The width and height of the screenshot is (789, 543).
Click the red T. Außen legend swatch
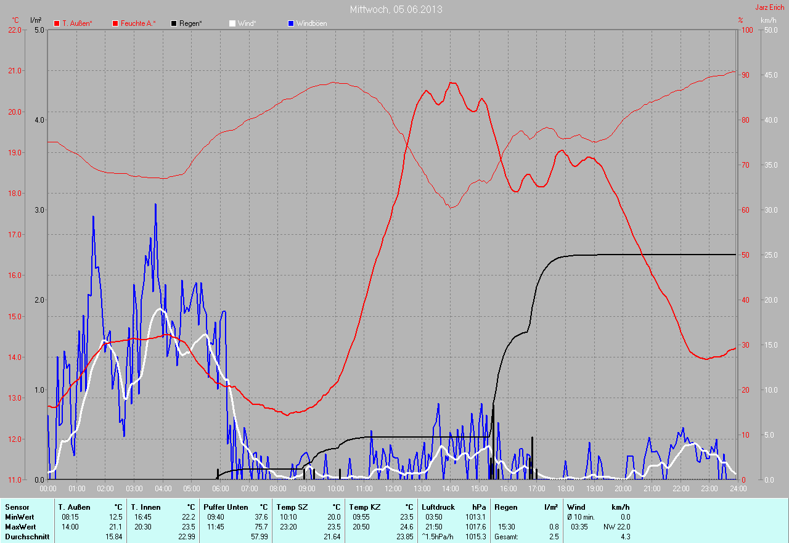coord(57,23)
